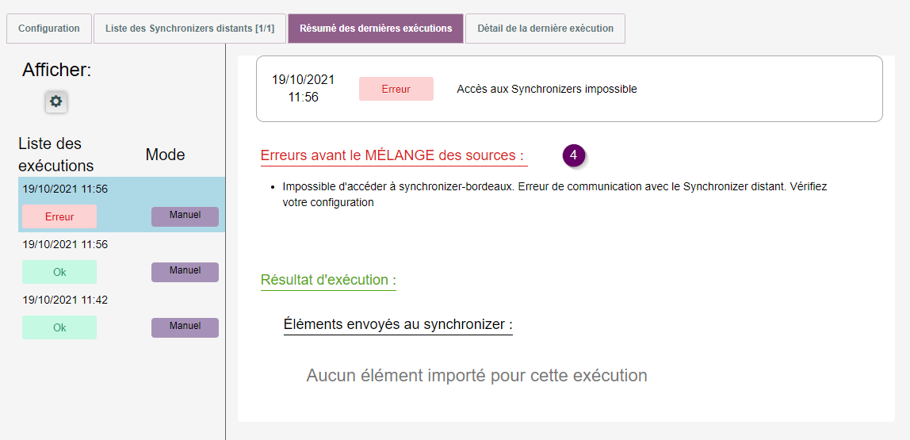This screenshot has height=440, width=910.
Task: Select the highlighted 19/10/2021 11:56 execution row
Action: [65, 189]
